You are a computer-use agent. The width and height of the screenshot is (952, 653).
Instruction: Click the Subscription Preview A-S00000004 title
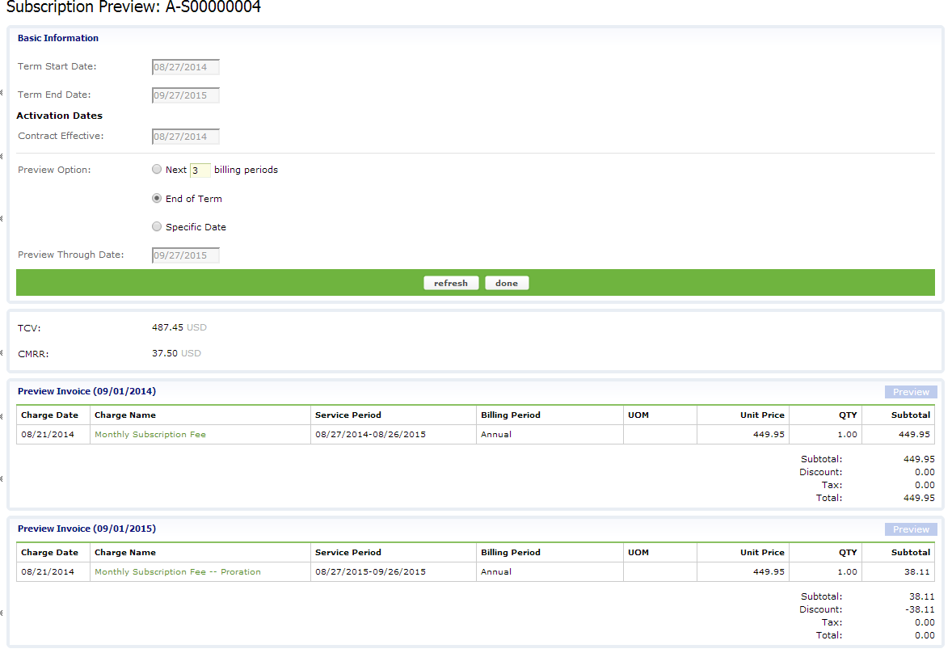pyautogui.click(x=133, y=6)
